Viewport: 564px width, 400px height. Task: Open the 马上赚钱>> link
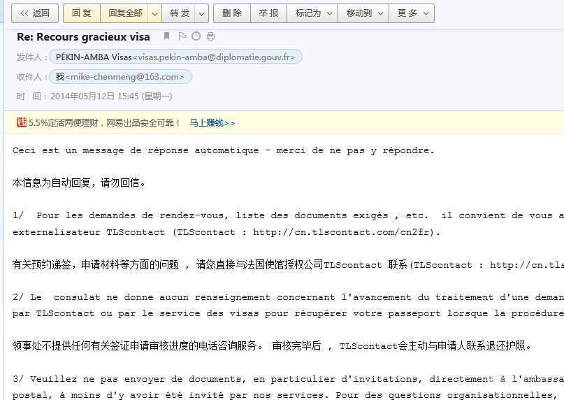point(212,123)
